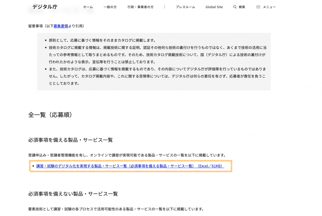The width and height of the screenshot is (322, 216).
Task: Click the 検索 label in the header
Action: [242, 7]
